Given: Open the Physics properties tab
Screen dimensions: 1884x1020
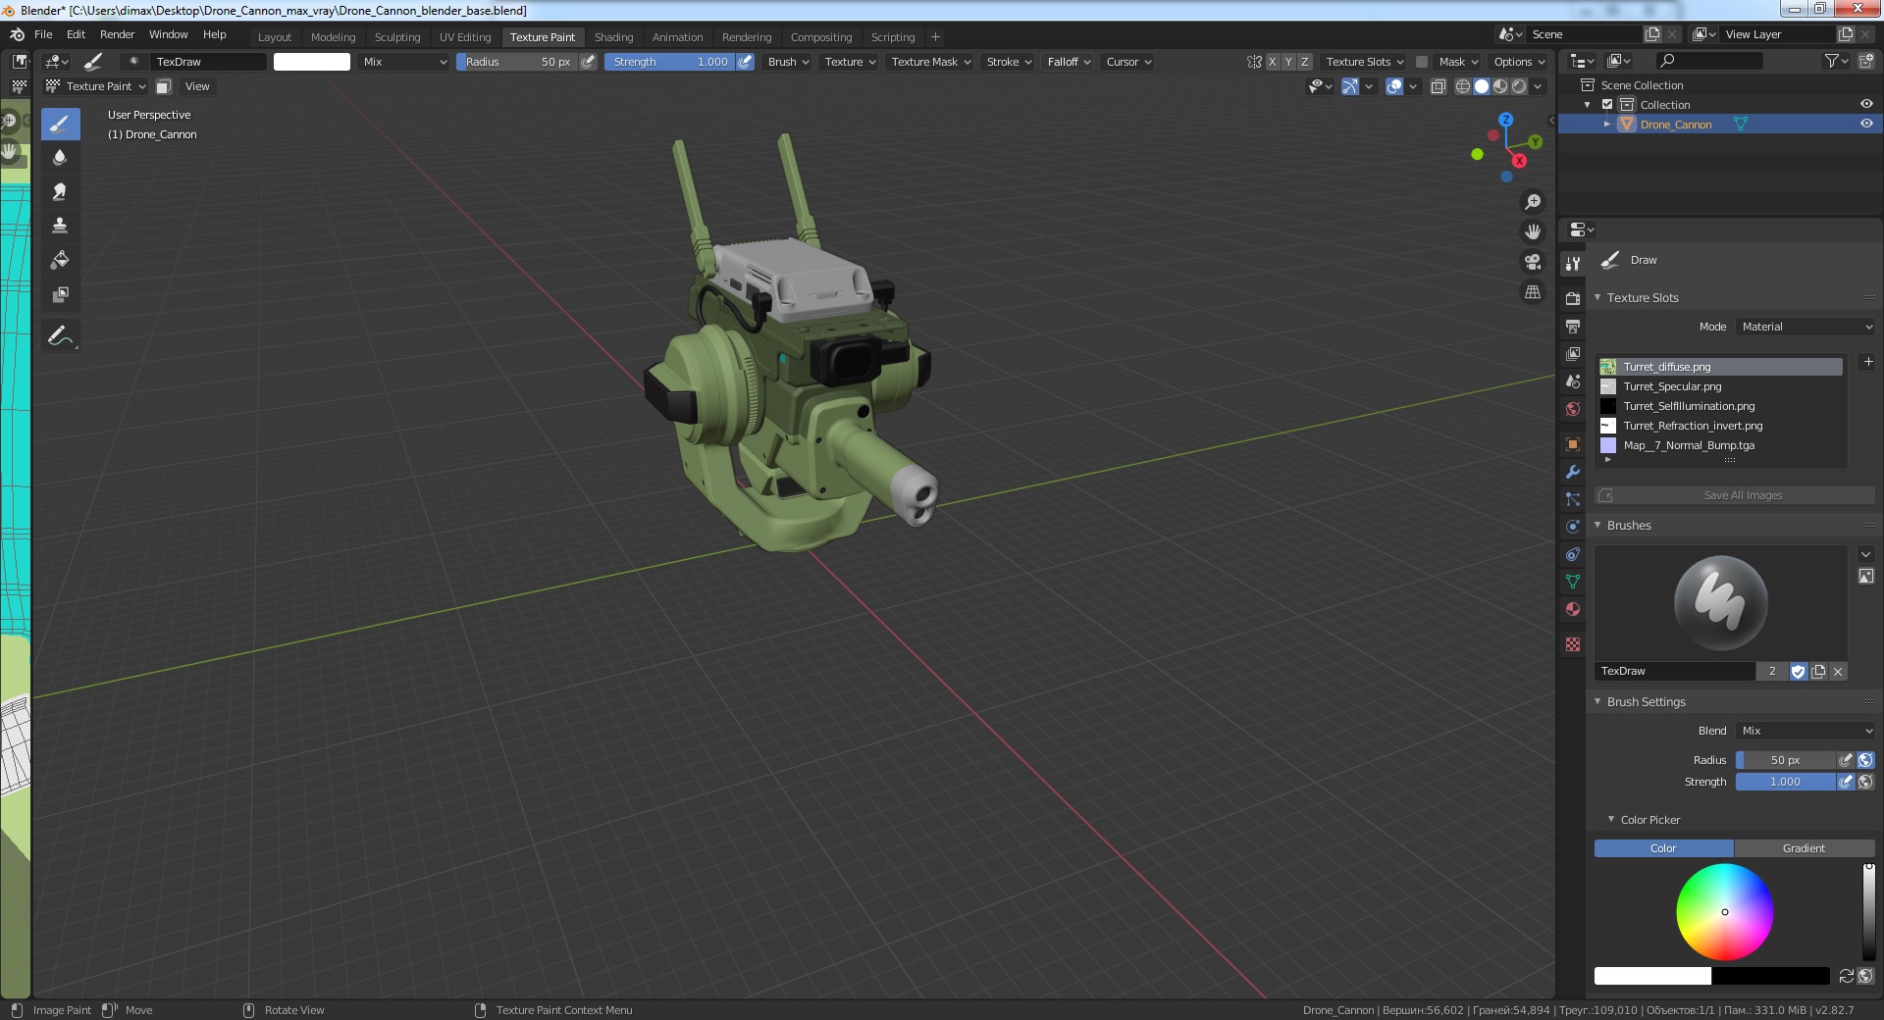Looking at the screenshot, I should click(1573, 527).
